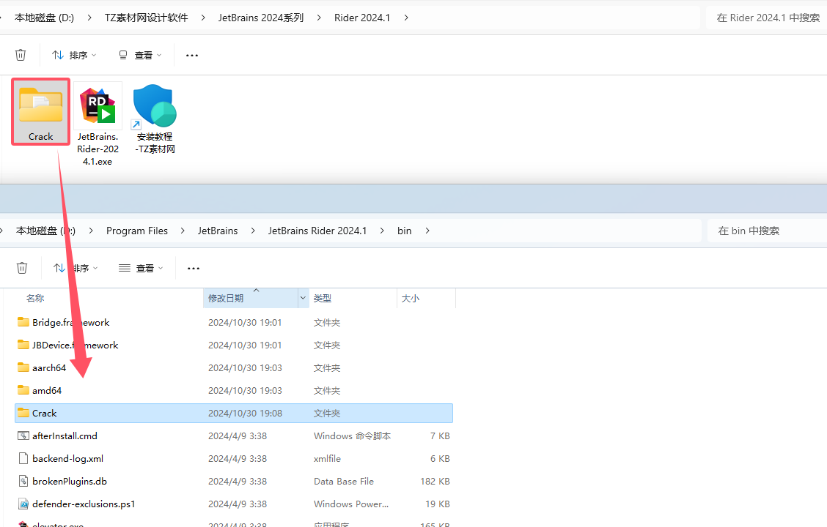Expand the chevron after JetBrains 2024系列 in the address bar
This screenshot has height=527, width=827.
(319, 18)
